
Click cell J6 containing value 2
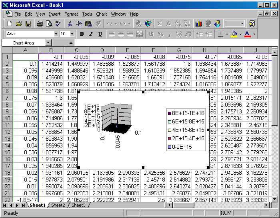coord(256,91)
